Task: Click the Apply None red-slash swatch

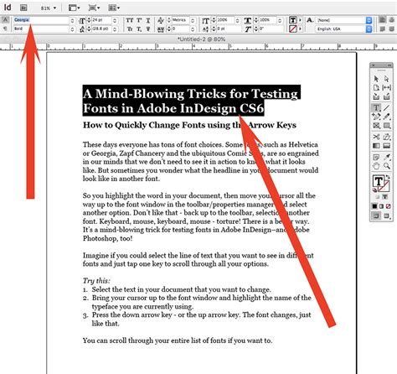Action: [388, 206]
